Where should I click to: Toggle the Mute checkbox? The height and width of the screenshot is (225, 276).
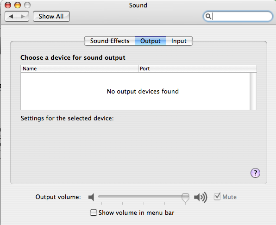(x=217, y=196)
